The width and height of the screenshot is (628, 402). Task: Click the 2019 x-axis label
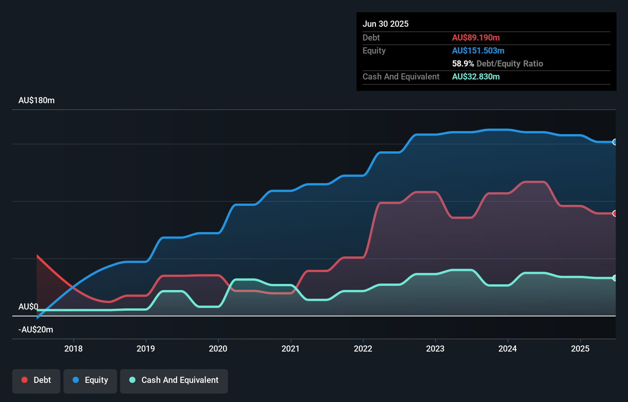[146, 349]
